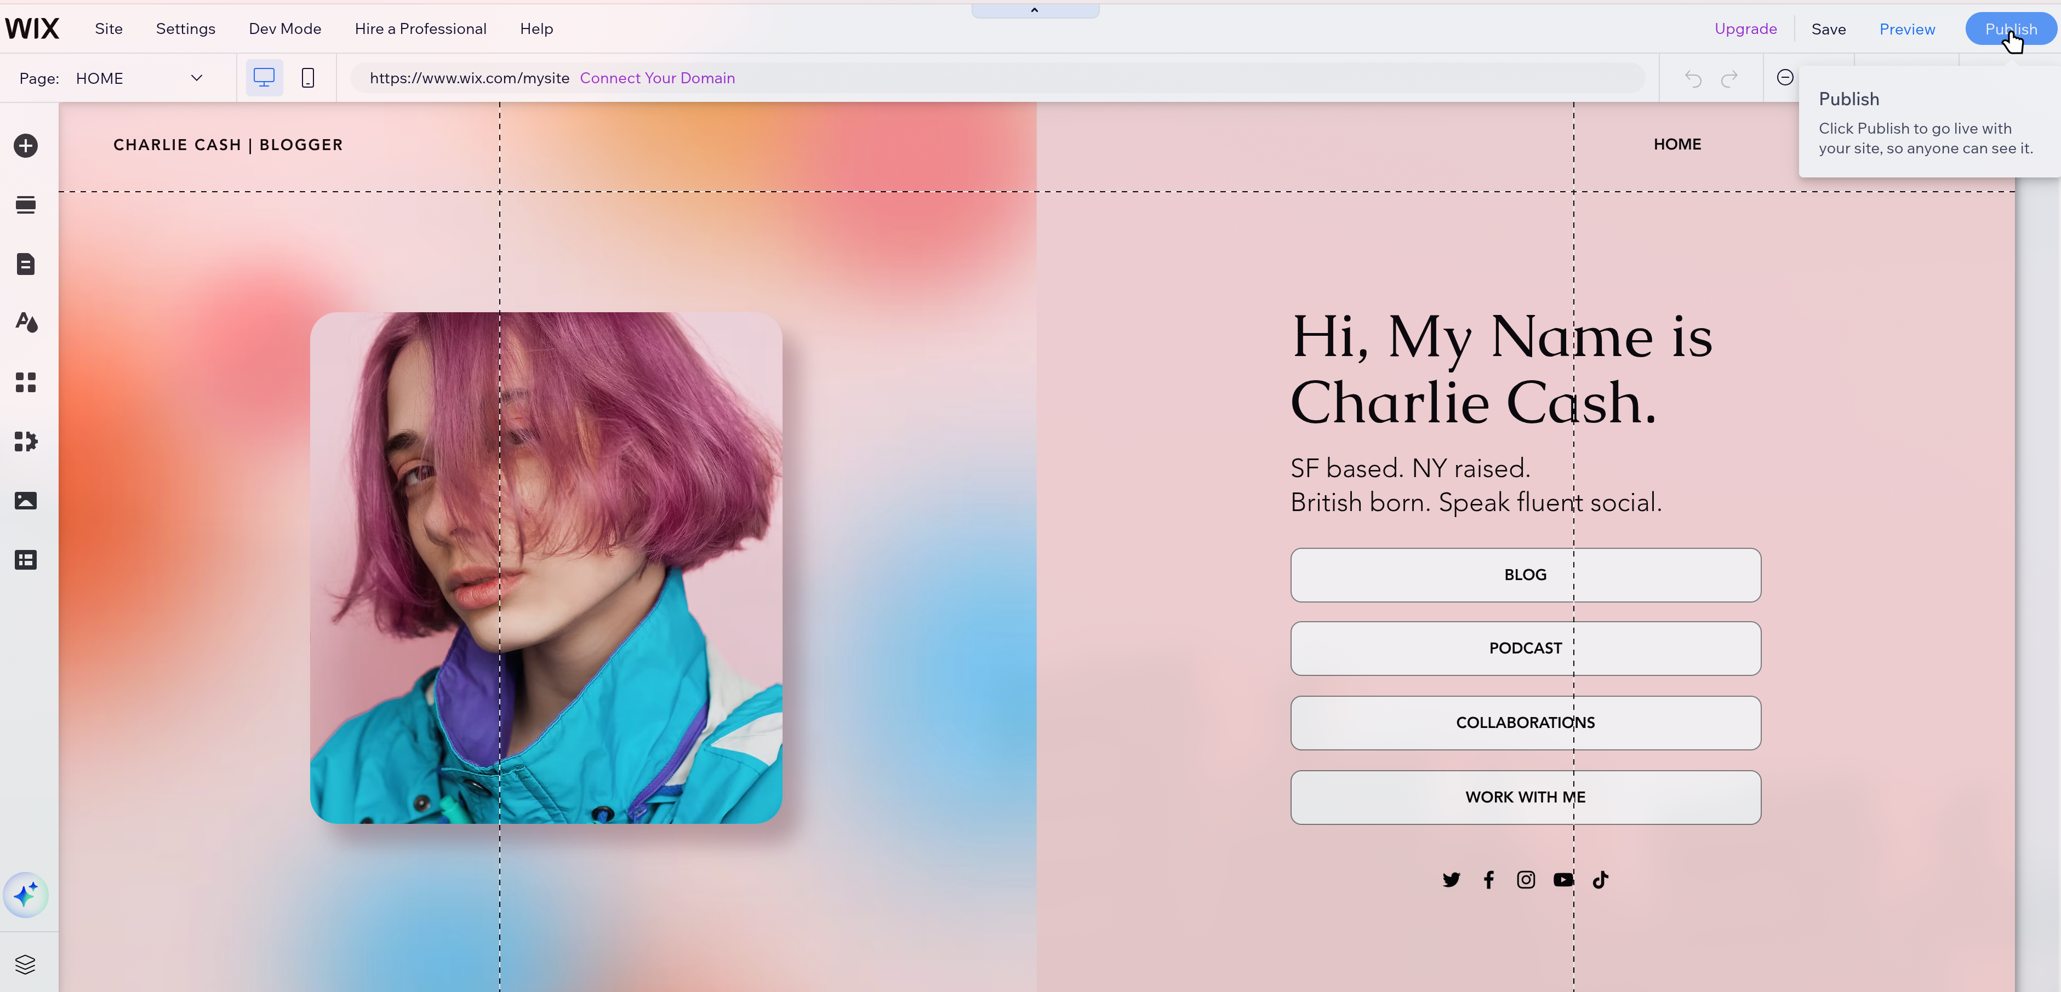The height and width of the screenshot is (992, 2061).
Task: Open the Add Apps grid icon
Action: pos(26,382)
